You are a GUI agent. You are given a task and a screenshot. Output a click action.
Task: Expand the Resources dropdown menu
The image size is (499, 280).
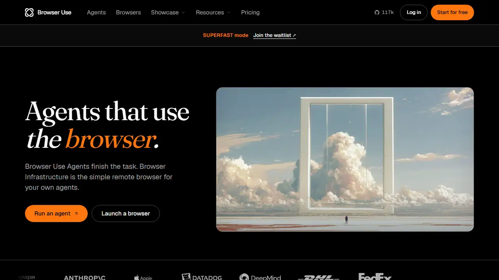(213, 12)
